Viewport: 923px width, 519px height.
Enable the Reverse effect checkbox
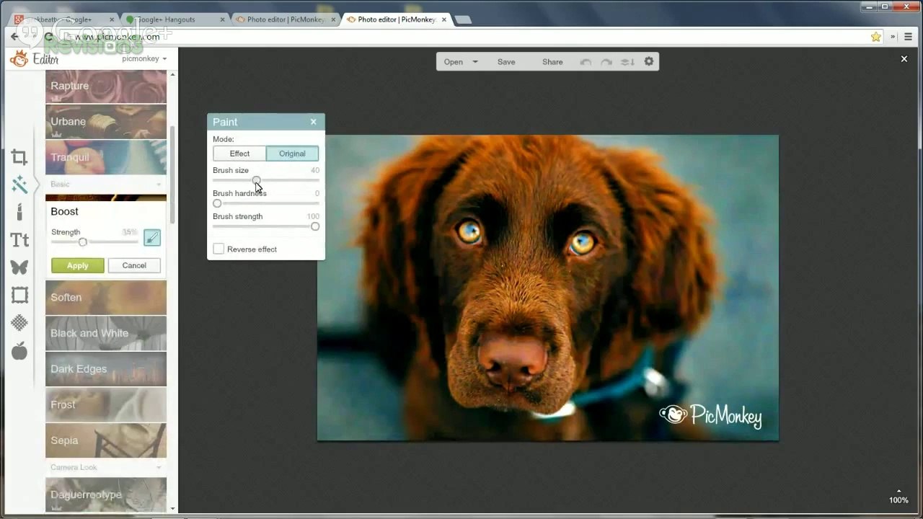[x=218, y=249]
